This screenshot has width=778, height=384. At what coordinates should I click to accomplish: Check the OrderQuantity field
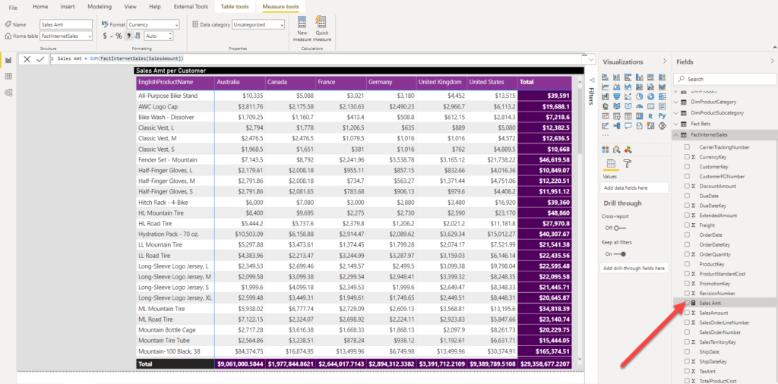[687, 254]
